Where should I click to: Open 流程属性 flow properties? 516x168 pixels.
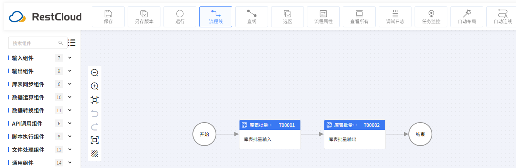(324, 17)
